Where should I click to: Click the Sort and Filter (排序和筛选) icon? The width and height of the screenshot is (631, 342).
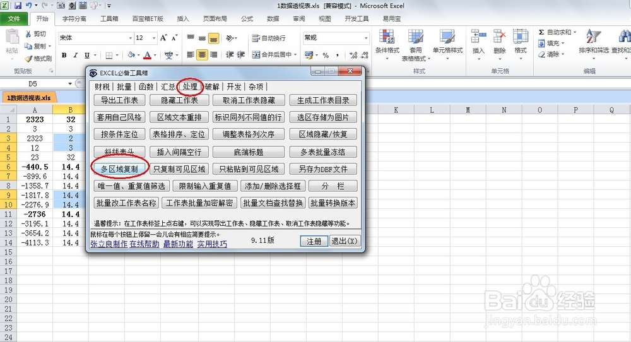tap(593, 37)
